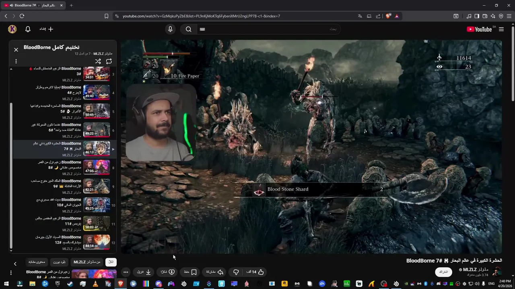The width and height of the screenshot is (515, 289).
Task: Open Brave Rewards triangle icon
Action: 397,16
